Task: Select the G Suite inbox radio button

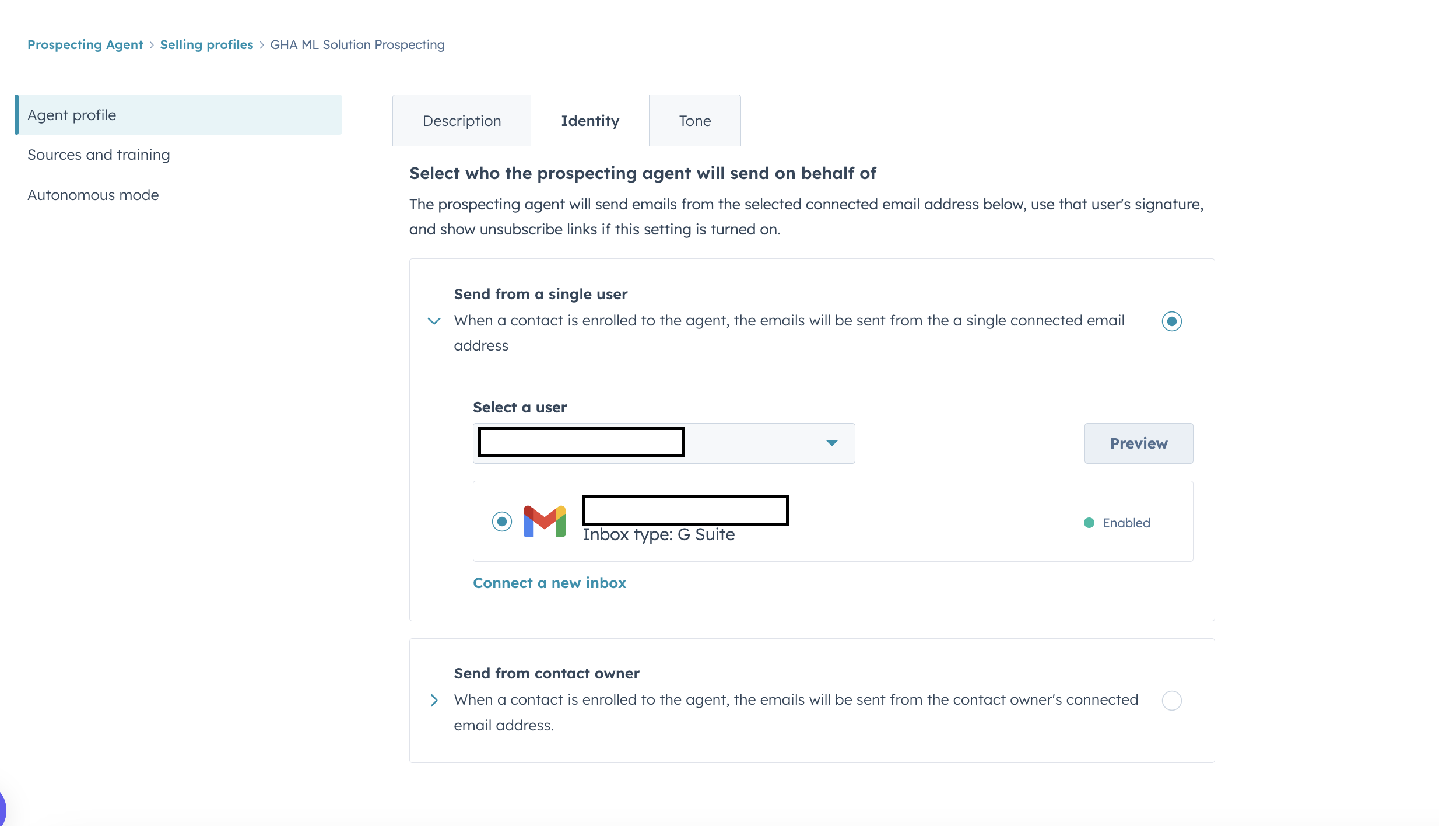Action: pyautogui.click(x=501, y=521)
